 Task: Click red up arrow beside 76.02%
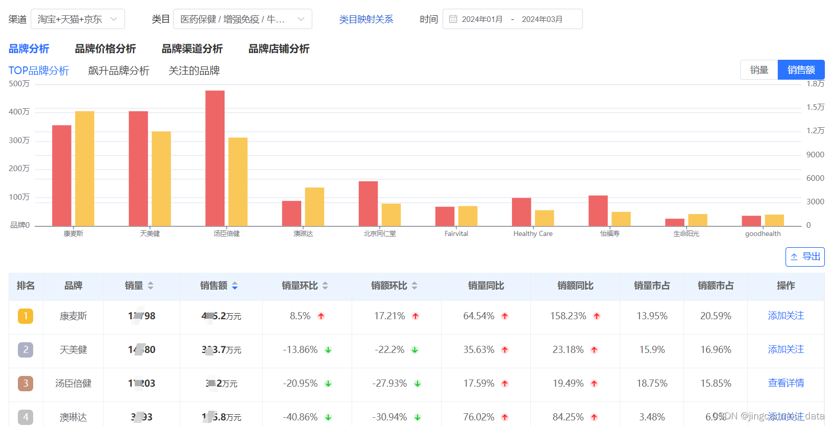coord(505,417)
